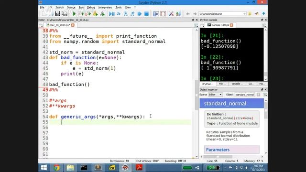
Task: Click the debugger Step return icon
Action: click(132, 14)
